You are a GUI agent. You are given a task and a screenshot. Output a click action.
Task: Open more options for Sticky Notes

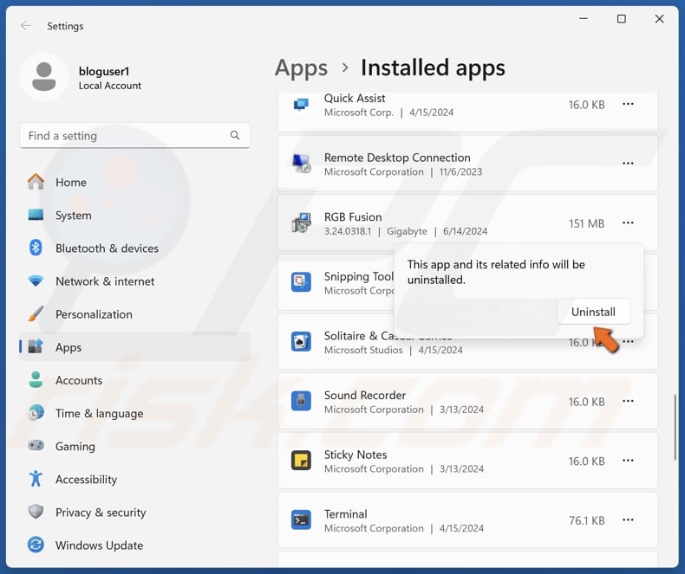[x=628, y=461]
